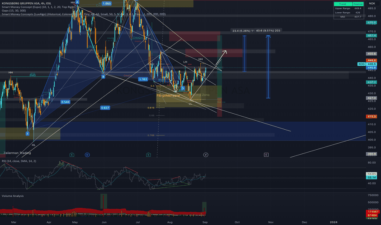Click the BMS structure label near March
This screenshot has height=225, width=381.
pos(33,75)
